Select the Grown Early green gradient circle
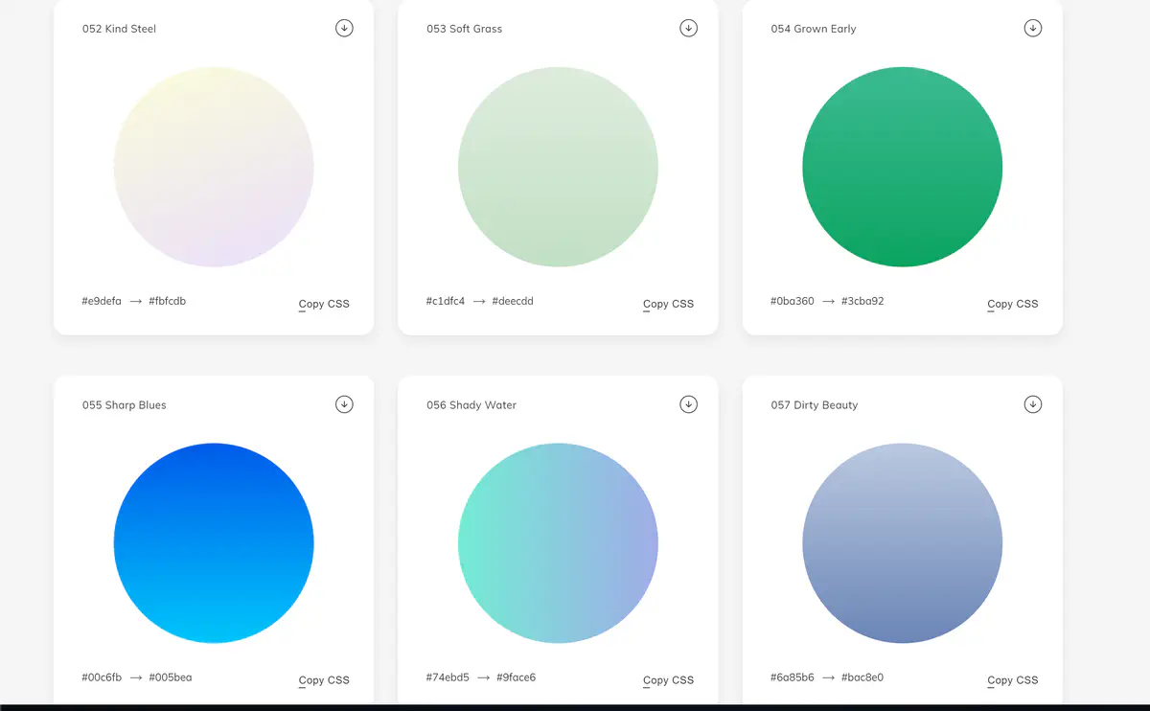Viewport: 1150px width, 711px height. click(902, 167)
